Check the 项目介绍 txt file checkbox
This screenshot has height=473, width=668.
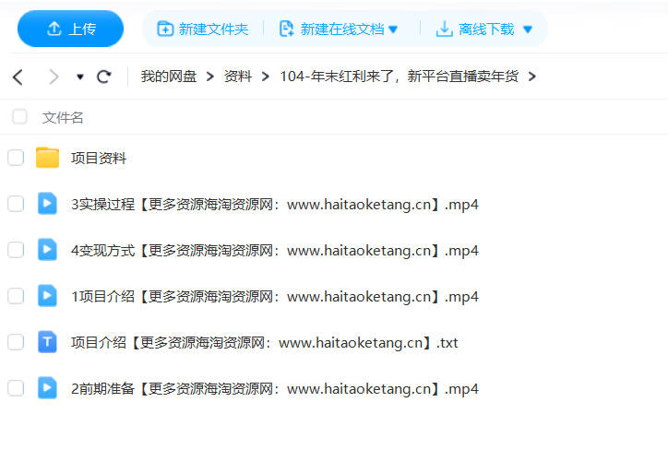tap(16, 342)
